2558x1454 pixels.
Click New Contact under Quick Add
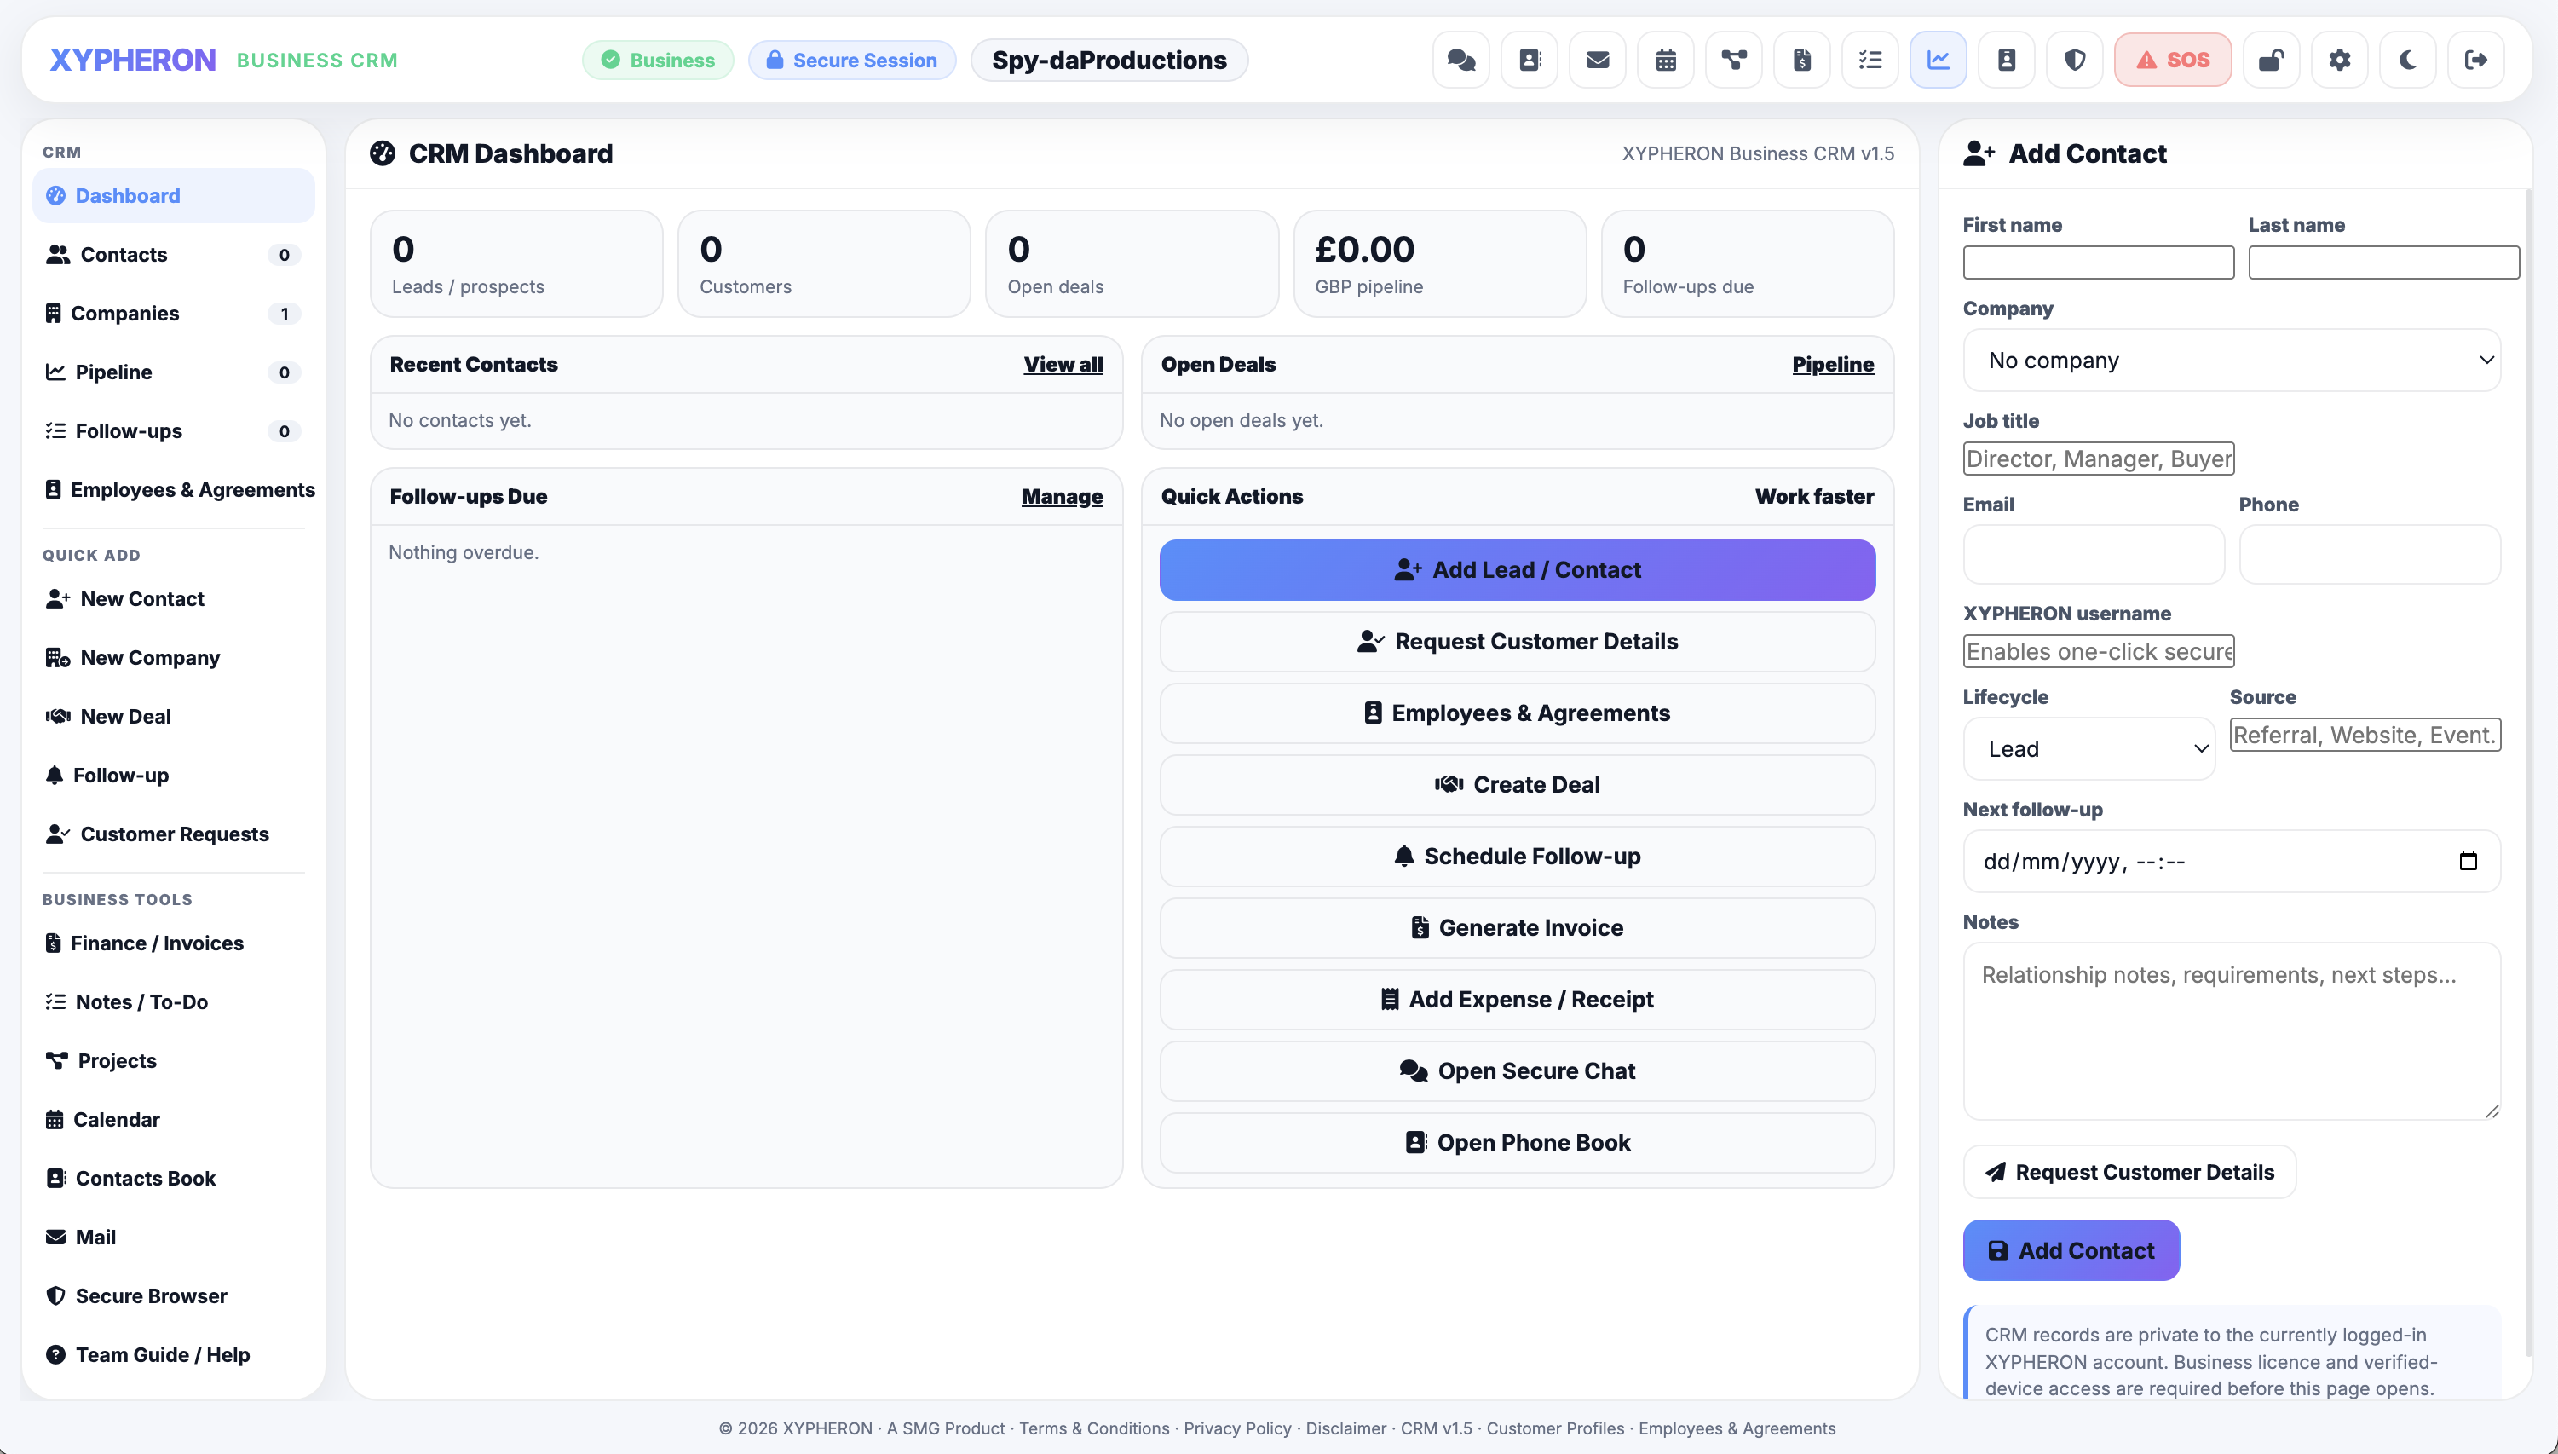[x=174, y=599]
